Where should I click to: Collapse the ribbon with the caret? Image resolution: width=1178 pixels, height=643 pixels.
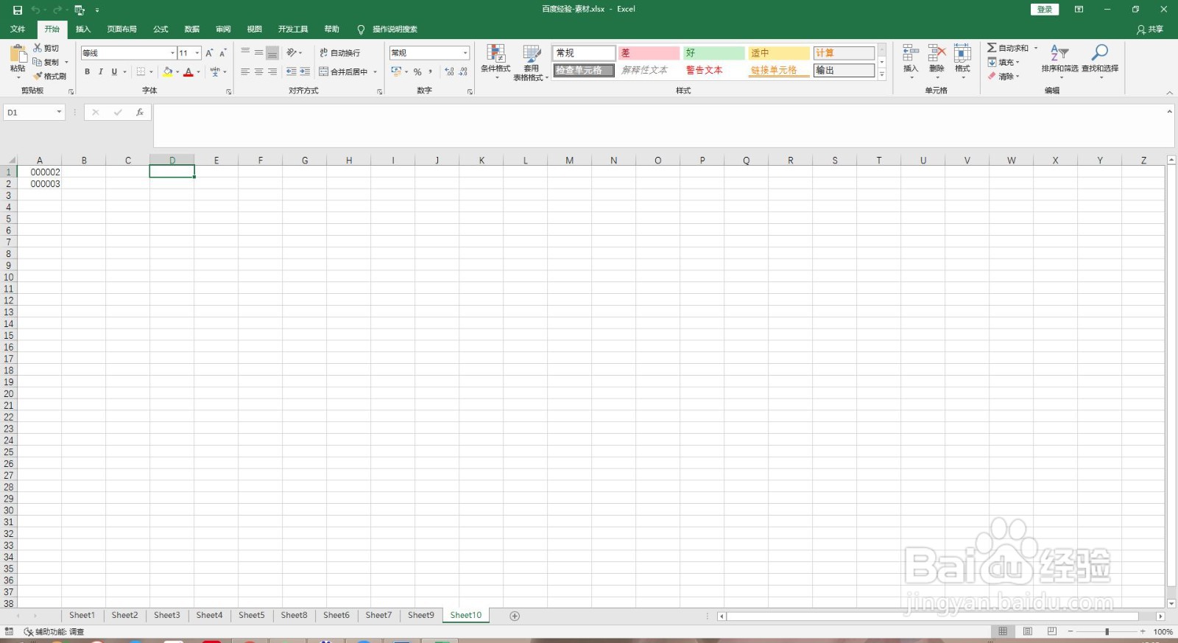point(1169,92)
